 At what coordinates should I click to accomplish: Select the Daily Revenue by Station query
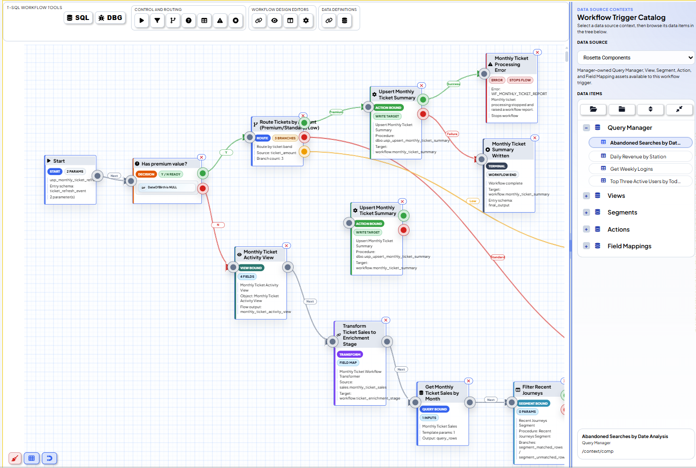pyautogui.click(x=638, y=156)
